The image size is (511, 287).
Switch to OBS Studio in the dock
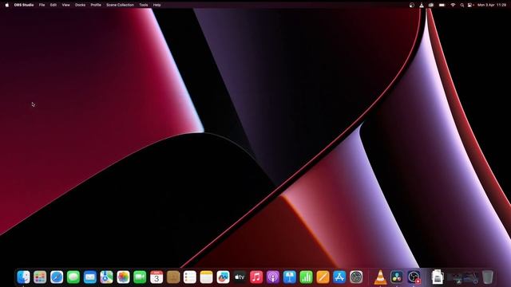tap(414, 277)
